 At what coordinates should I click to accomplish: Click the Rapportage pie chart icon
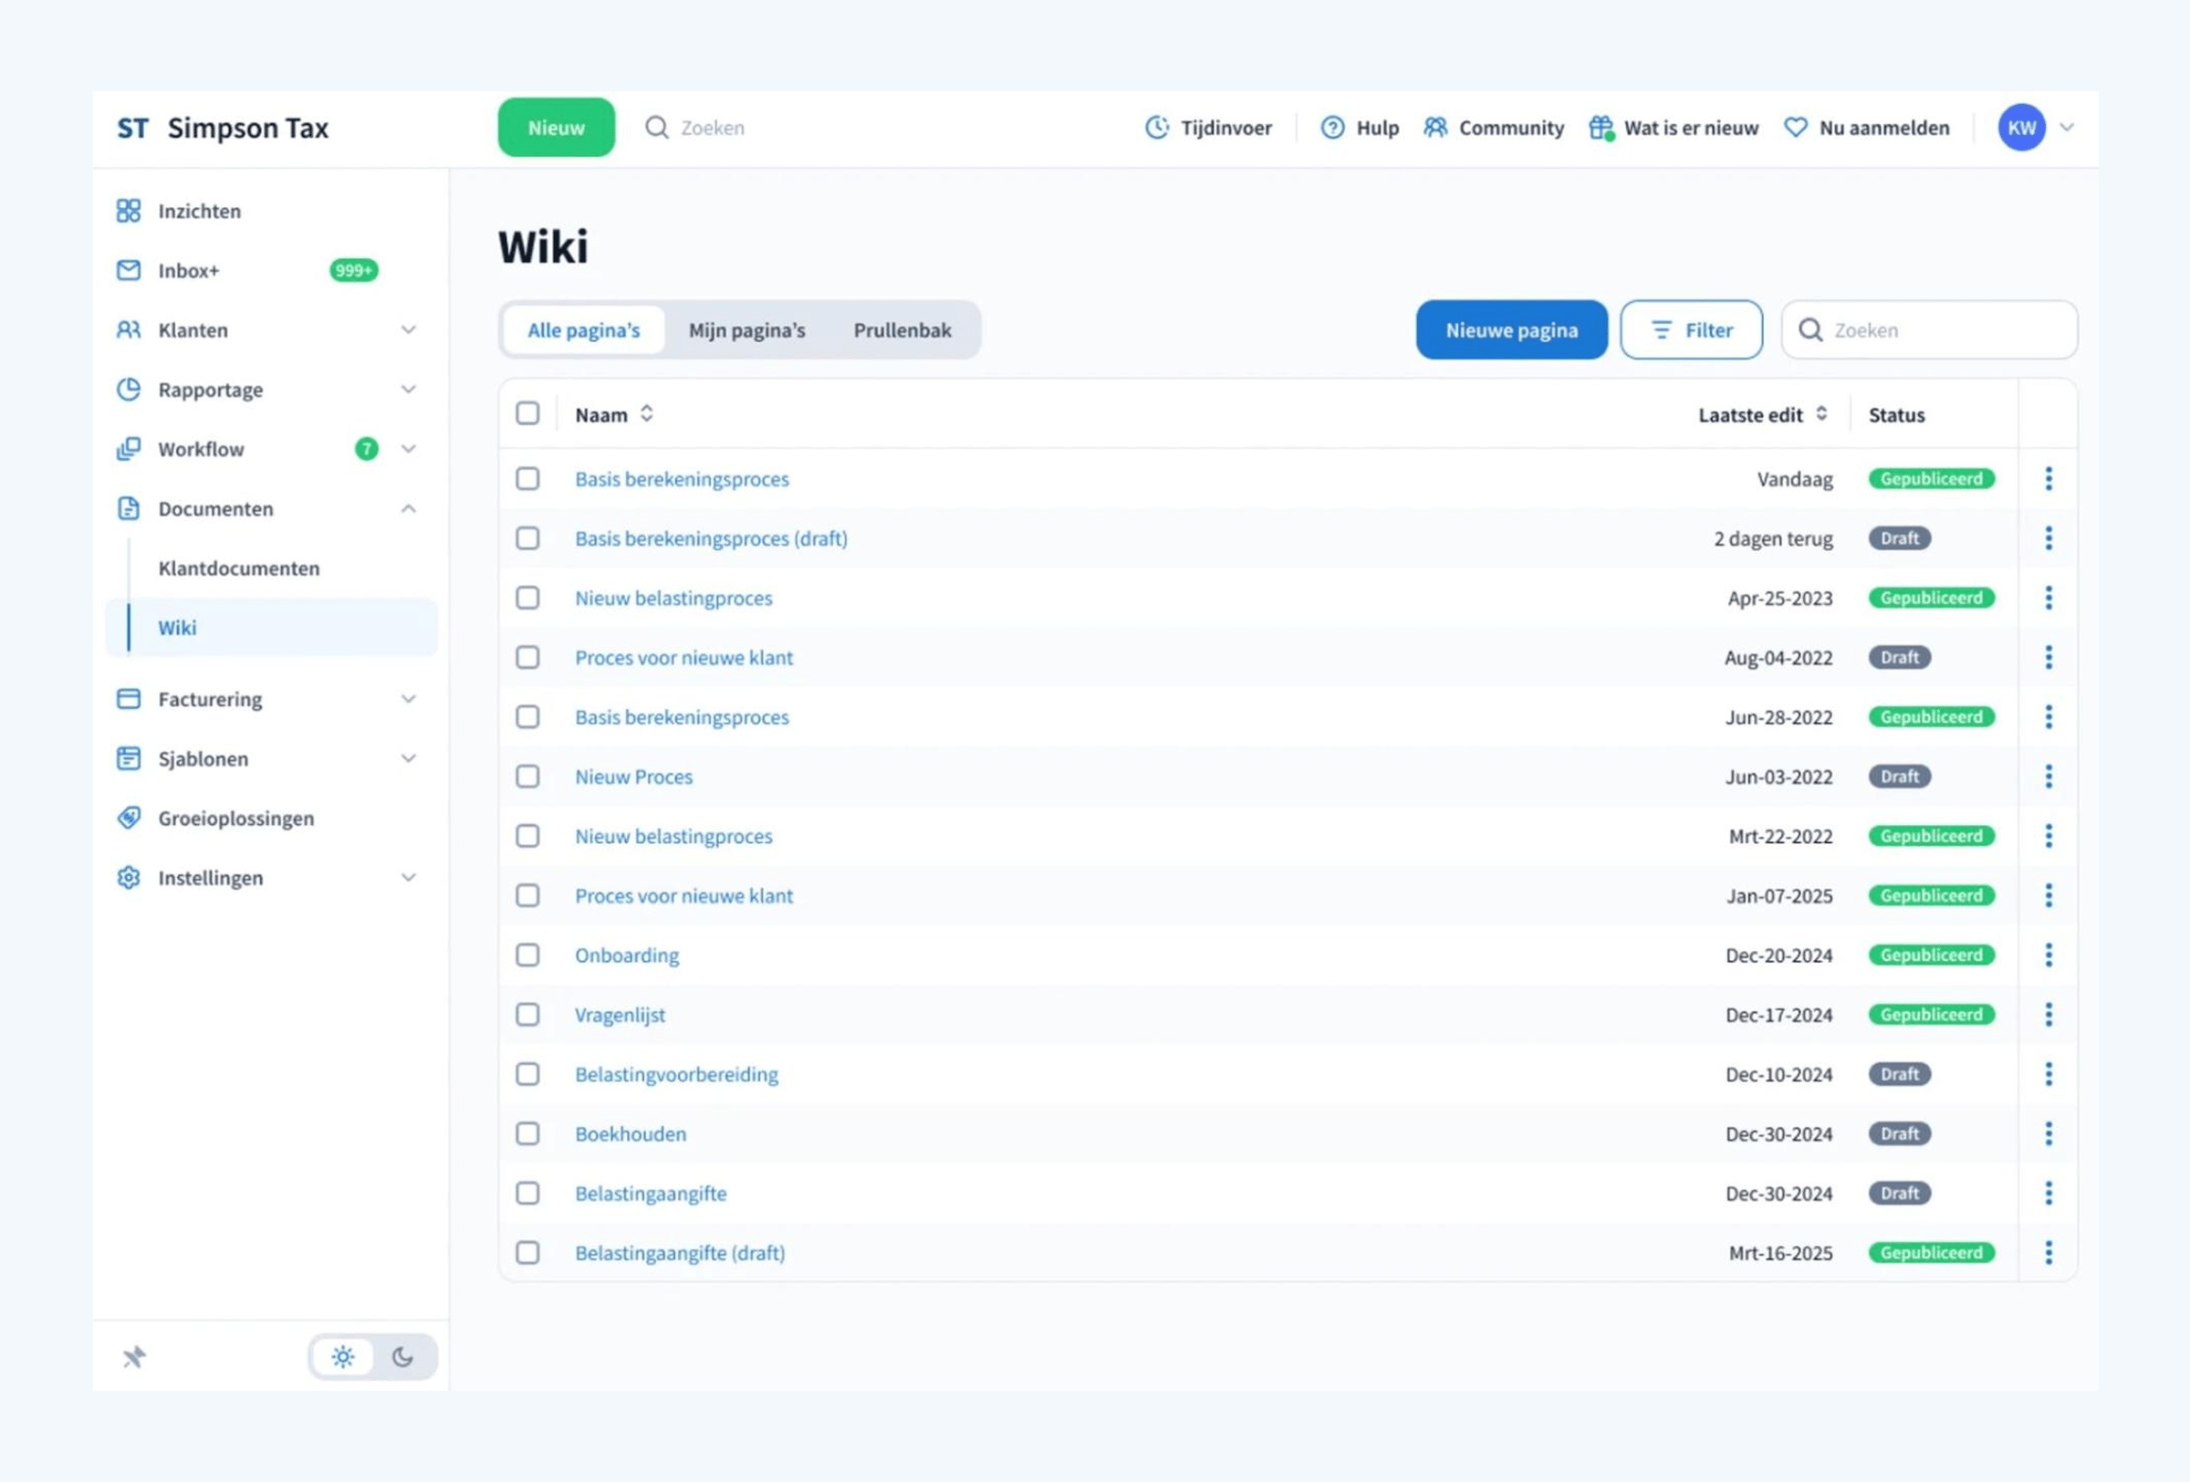click(128, 389)
